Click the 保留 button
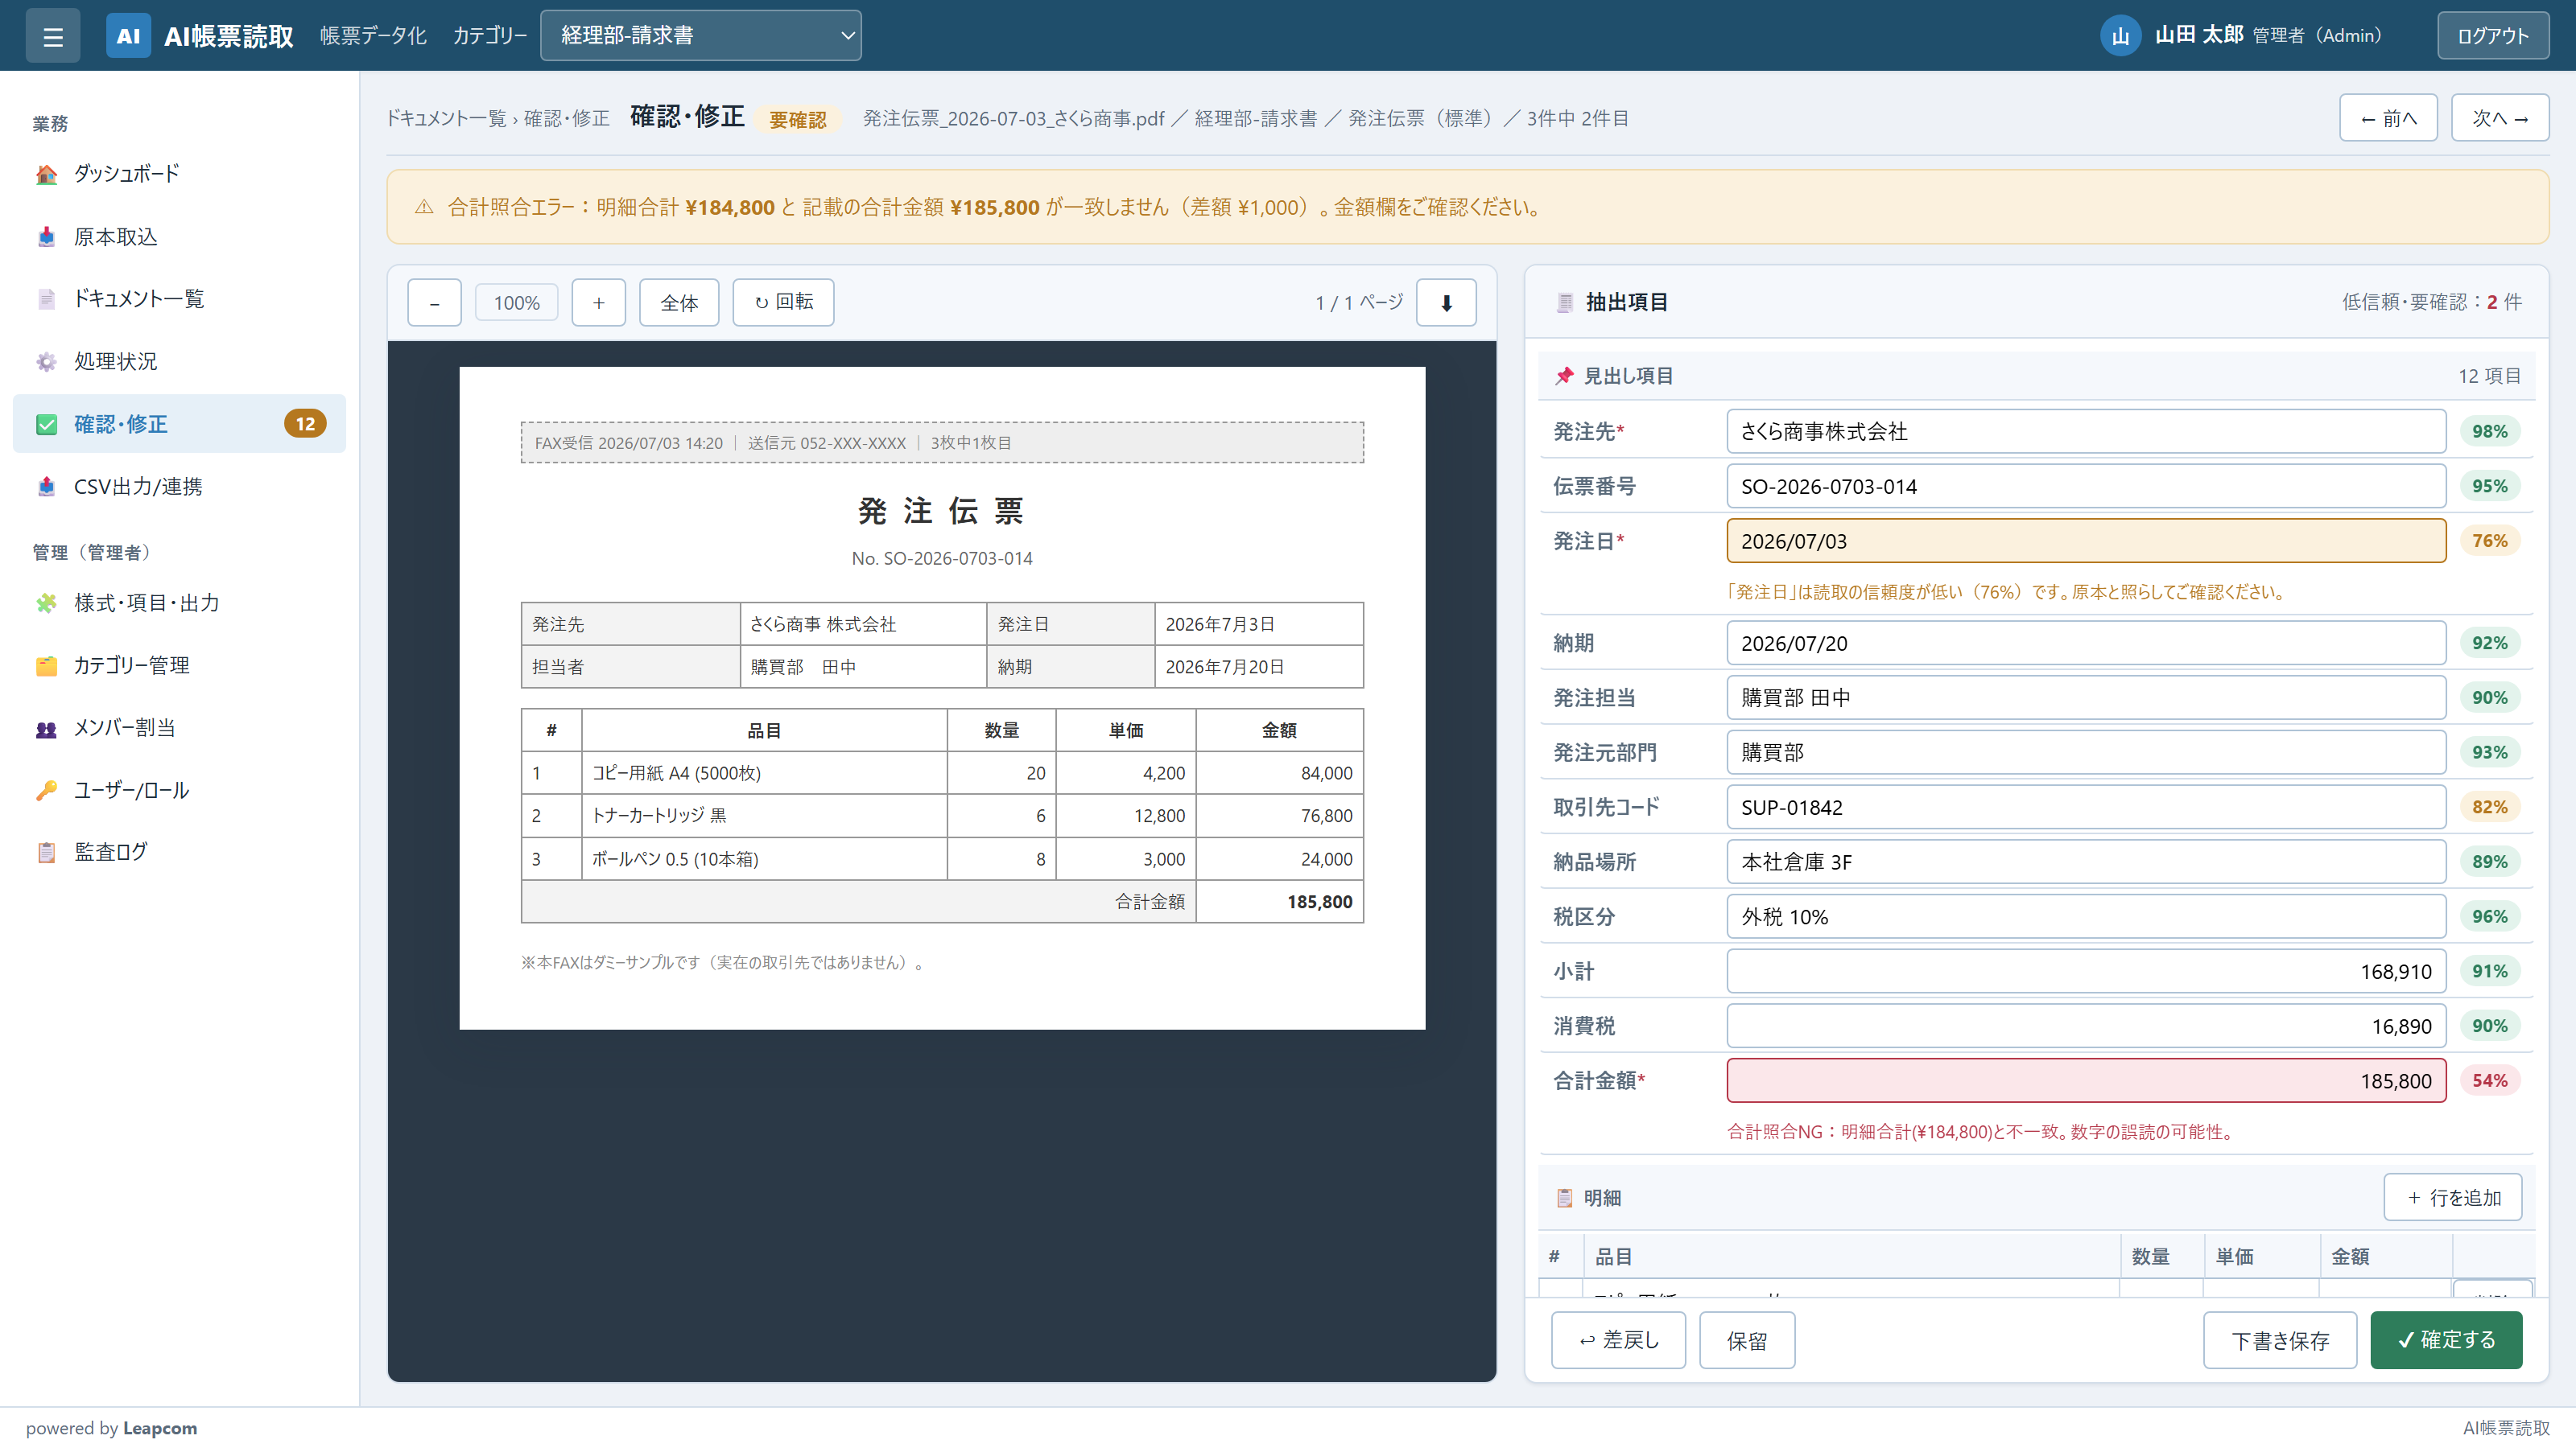2576x1448 pixels. 1747,1340
